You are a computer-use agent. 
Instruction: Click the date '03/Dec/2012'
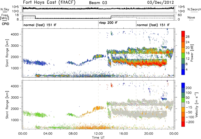tap(161, 3)
